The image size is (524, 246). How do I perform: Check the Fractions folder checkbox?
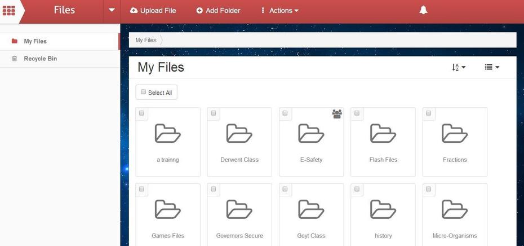428,113
